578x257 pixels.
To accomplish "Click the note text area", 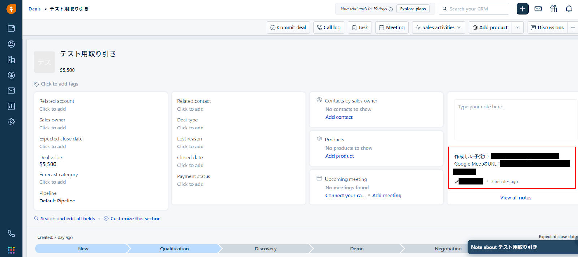I will point(515,120).
